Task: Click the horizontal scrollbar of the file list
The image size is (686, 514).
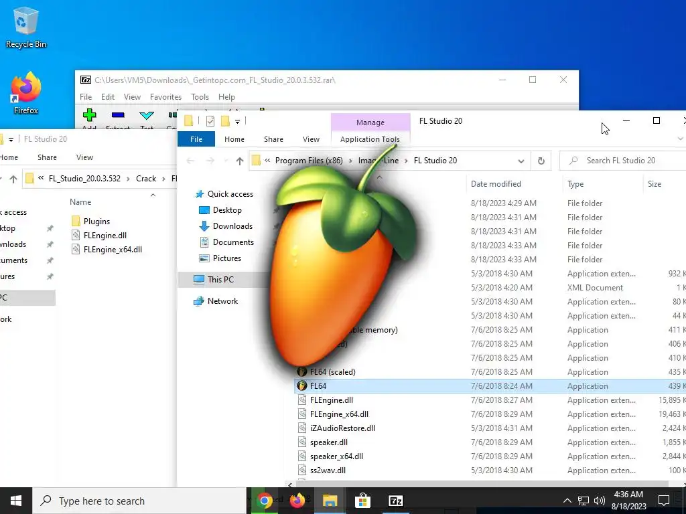Action: (481, 484)
